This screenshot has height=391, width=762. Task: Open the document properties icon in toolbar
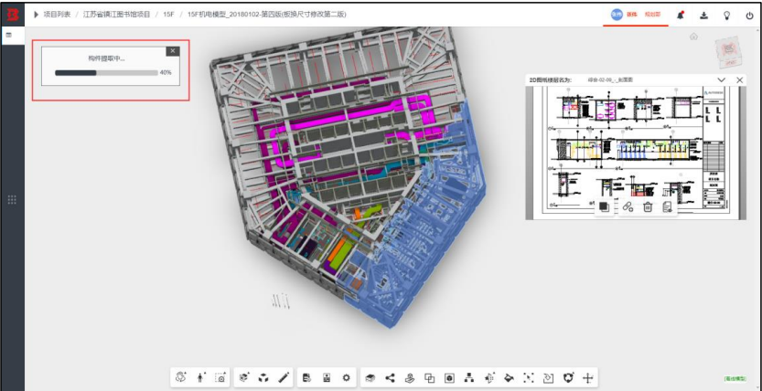pos(306,377)
